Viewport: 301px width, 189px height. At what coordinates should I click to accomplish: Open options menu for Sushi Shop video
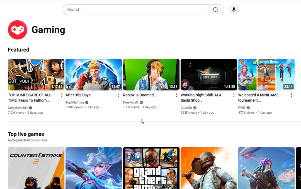coord(234,95)
